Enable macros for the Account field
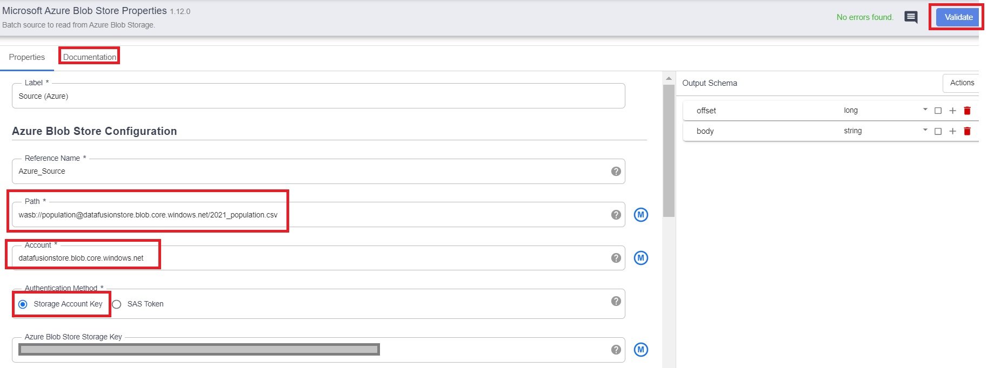This screenshot has height=368, width=994. click(x=641, y=257)
